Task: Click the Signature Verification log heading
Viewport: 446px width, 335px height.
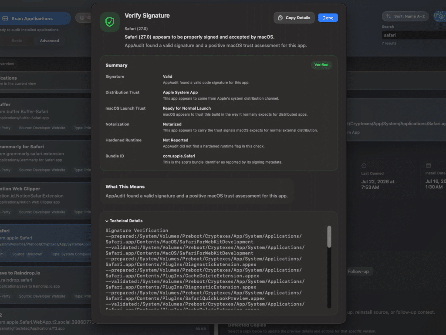Action: coord(136,231)
